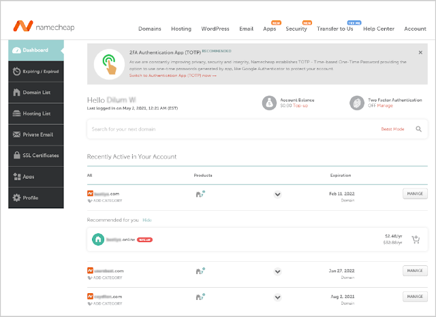Screen dimensions: 436x317
Task: Open the Security menu
Action: tap(296, 29)
